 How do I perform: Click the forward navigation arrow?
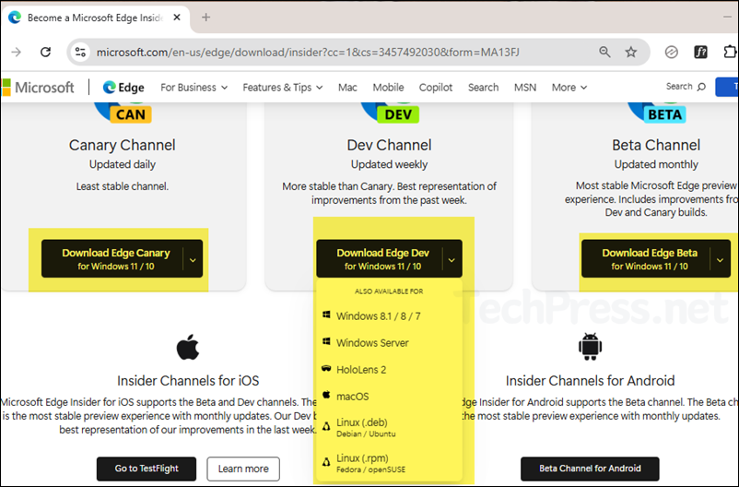click(x=17, y=52)
